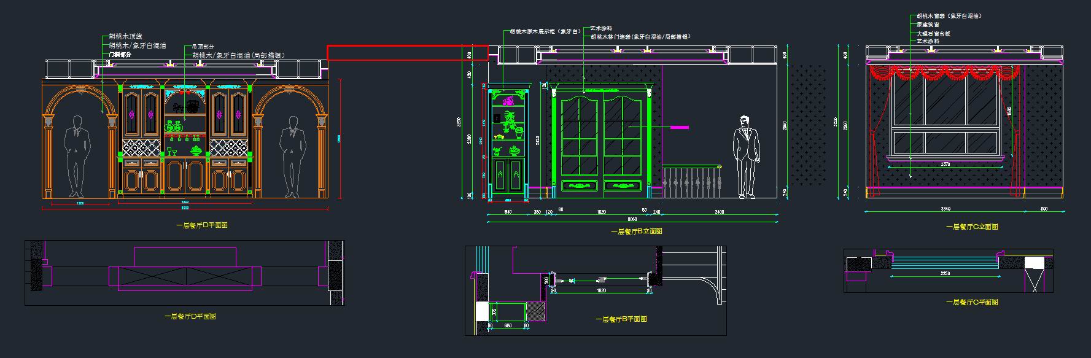Image resolution: width=1091 pixels, height=358 pixels.
Task: Click the stair balustrade railing in B elevation
Action: [691, 181]
